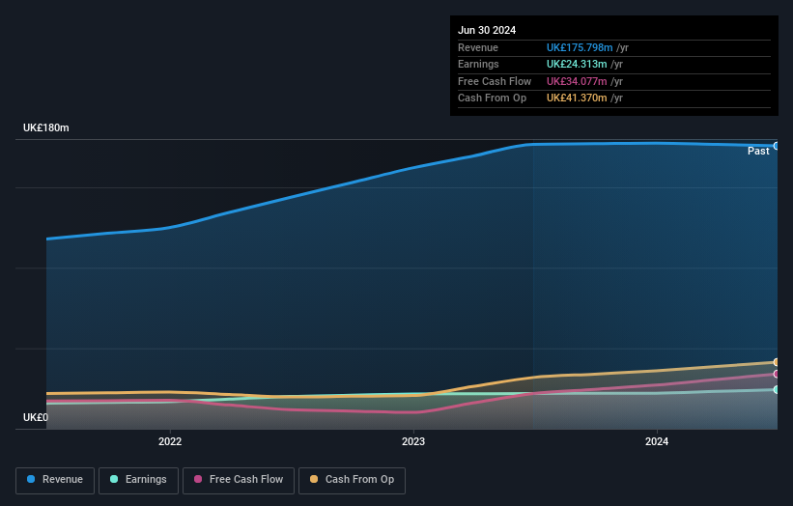The image size is (793, 506).
Task: Toggle the Revenue legend button
Action: [x=55, y=480]
